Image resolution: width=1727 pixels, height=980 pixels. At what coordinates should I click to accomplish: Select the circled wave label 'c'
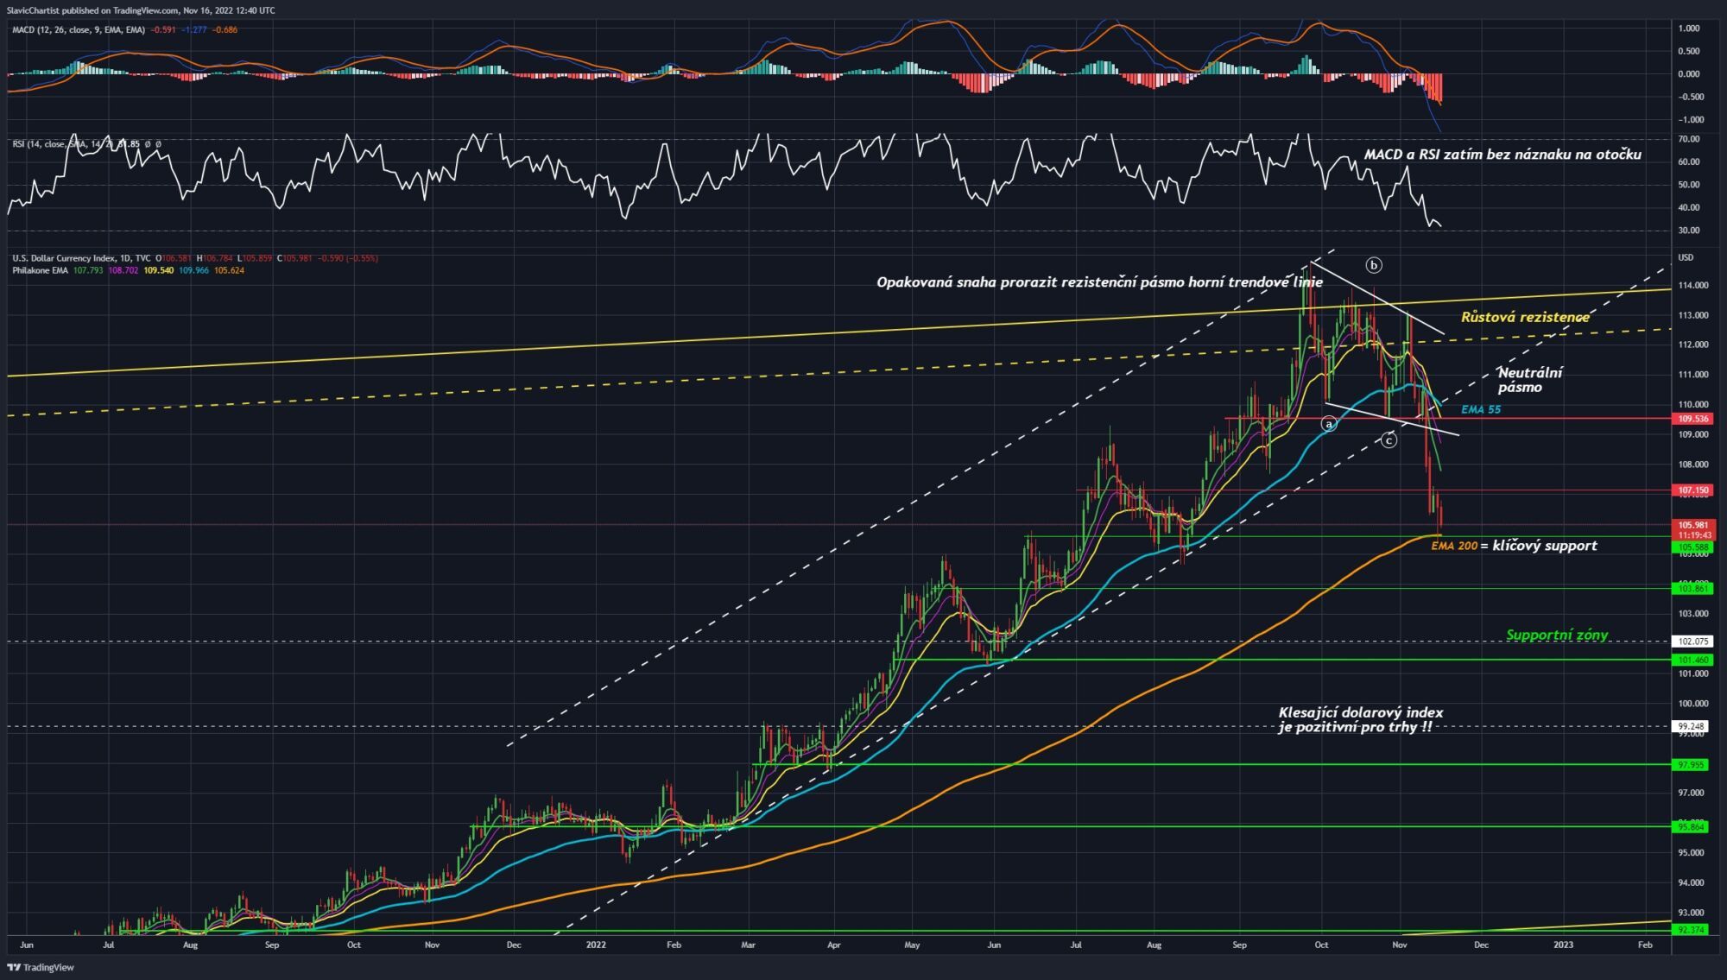[x=1389, y=441]
